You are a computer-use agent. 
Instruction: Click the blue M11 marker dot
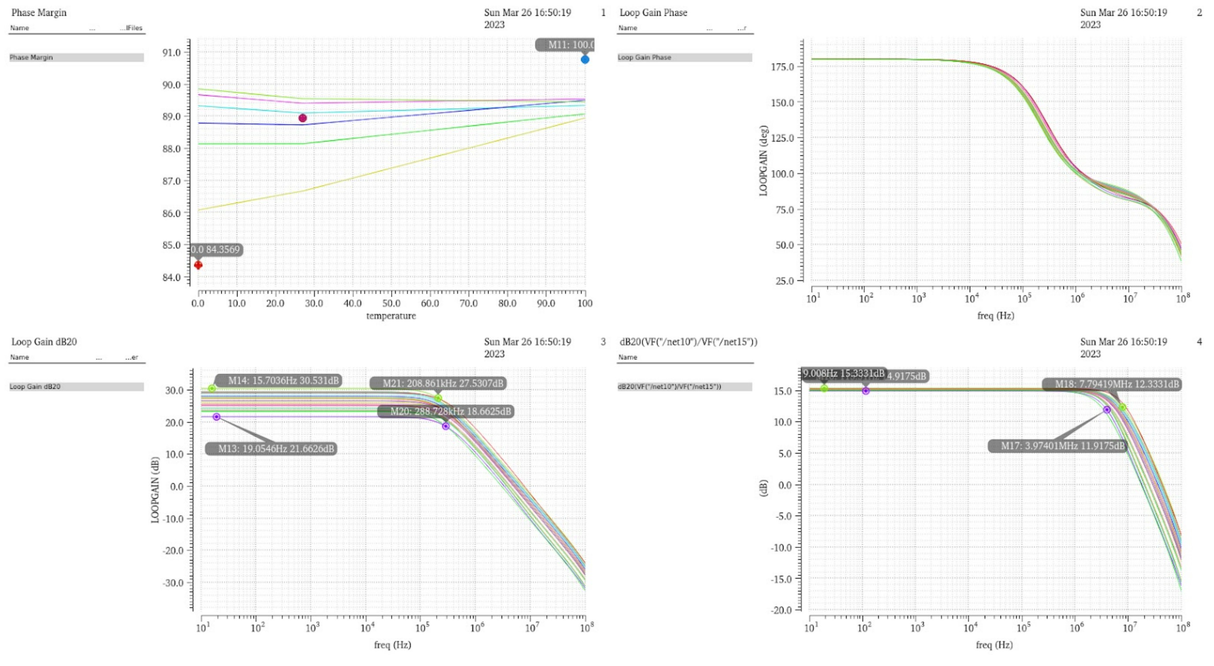tap(585, 59)
